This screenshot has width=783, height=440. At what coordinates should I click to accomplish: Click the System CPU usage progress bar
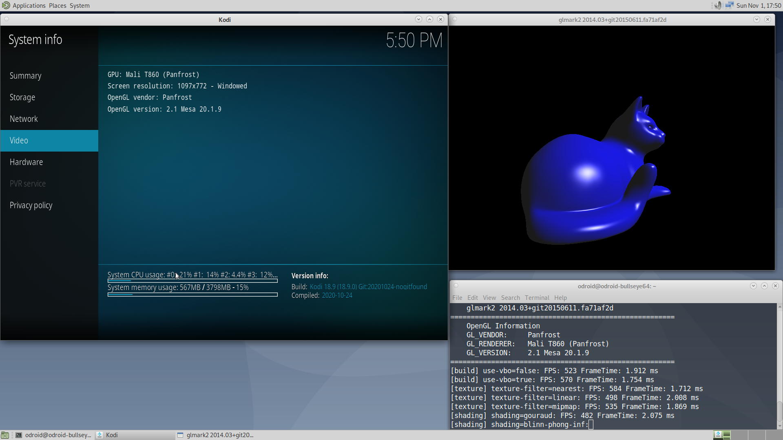pyautogui.click(x=192, y=281)
